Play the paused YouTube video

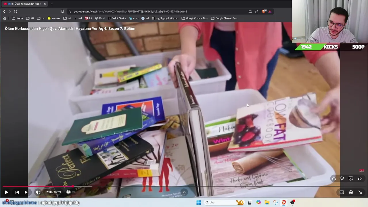6,192
